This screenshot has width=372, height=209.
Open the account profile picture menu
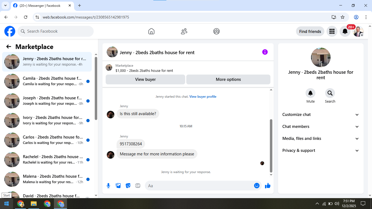pyautogui.click(x=358, y=31)
